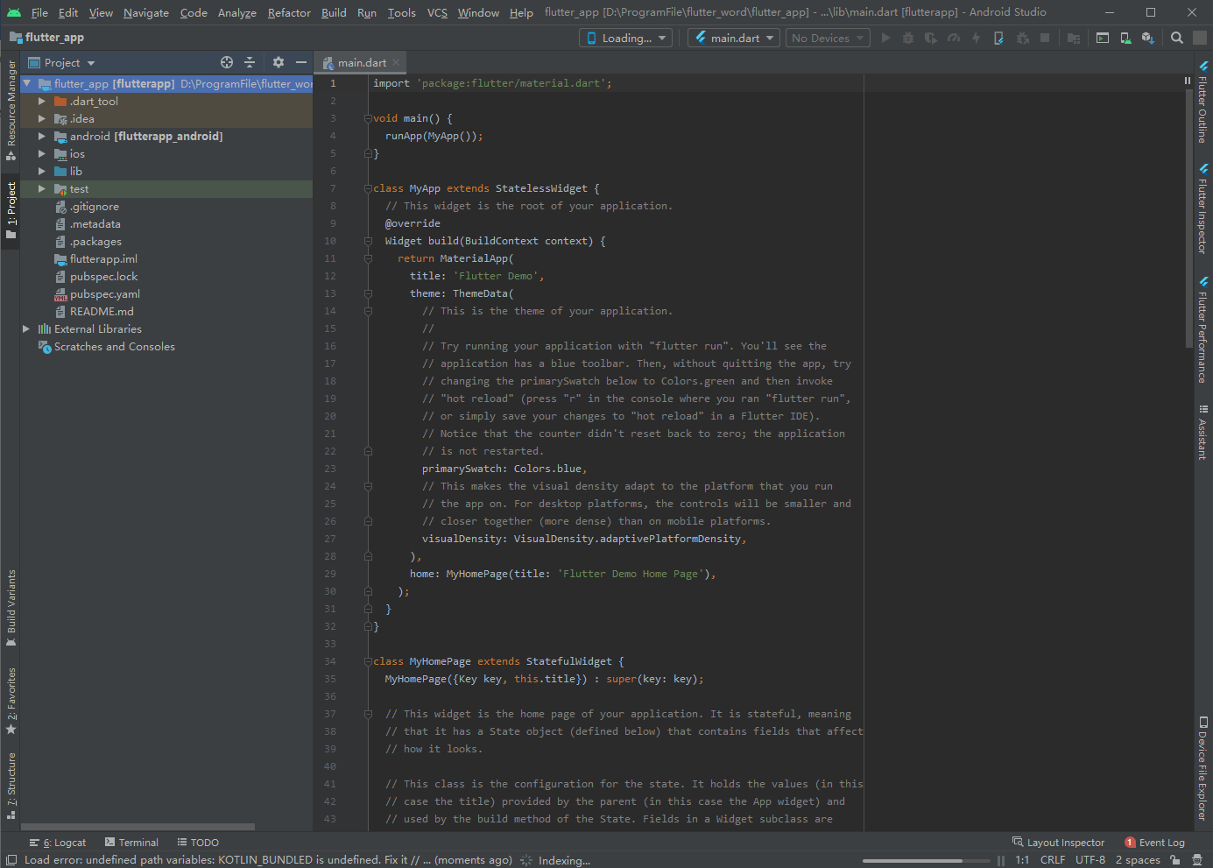Open the SDK Manager icon
The image size is (1213, 868).
[x=1148, y=38]
